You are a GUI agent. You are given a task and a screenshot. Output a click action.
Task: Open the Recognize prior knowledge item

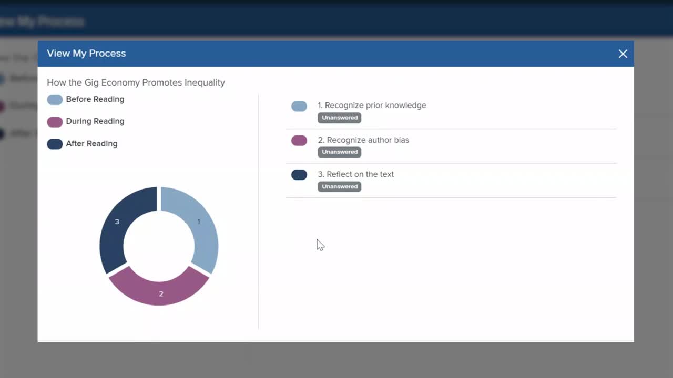click(375, 106)
